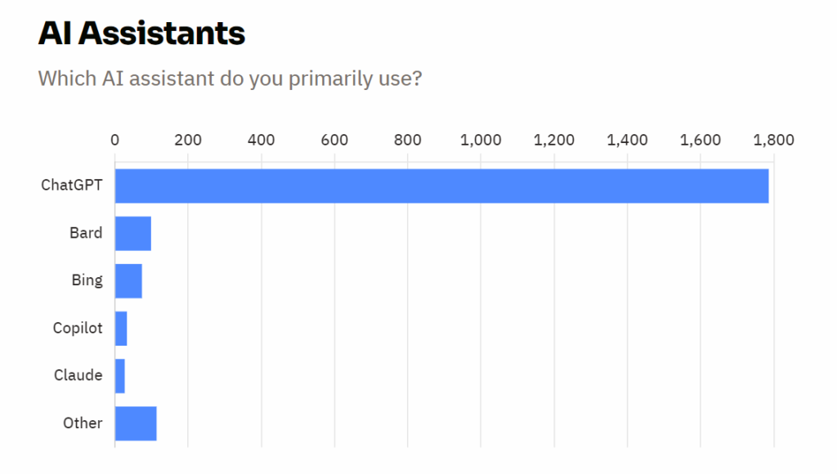837x474 pixels.
Task: Select the Copilot category label
Action: [x=78, y=328]
